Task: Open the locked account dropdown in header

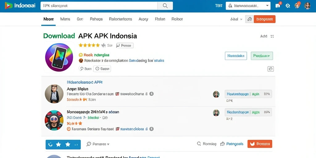Action: click(248, 6)
